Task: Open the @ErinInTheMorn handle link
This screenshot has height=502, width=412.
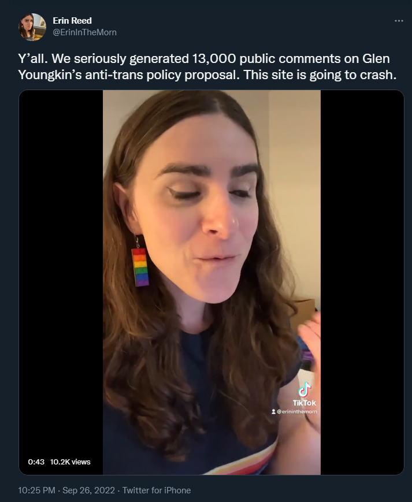Action: (84, 32)
